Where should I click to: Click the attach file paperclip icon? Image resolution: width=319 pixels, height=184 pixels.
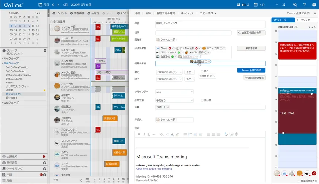coord(237,134)
